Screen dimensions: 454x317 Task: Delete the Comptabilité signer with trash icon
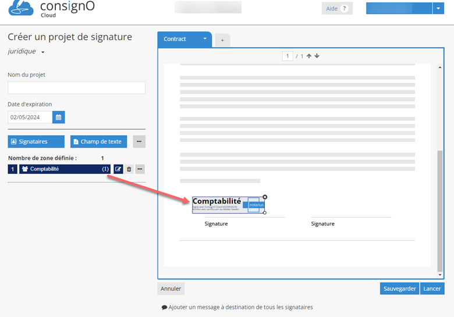129,169
